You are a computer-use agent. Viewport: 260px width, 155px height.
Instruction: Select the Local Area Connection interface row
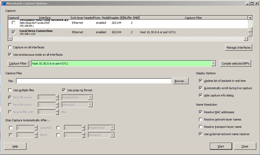[128, 32]
